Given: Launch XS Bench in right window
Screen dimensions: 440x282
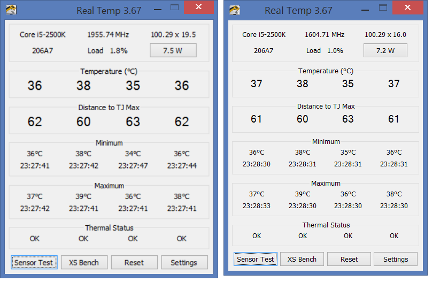Looking at the screenshot, I should point(302,259).
